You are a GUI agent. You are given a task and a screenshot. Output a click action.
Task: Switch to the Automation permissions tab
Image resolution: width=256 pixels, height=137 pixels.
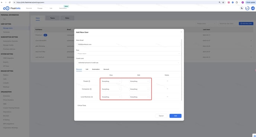pos(96,69)
